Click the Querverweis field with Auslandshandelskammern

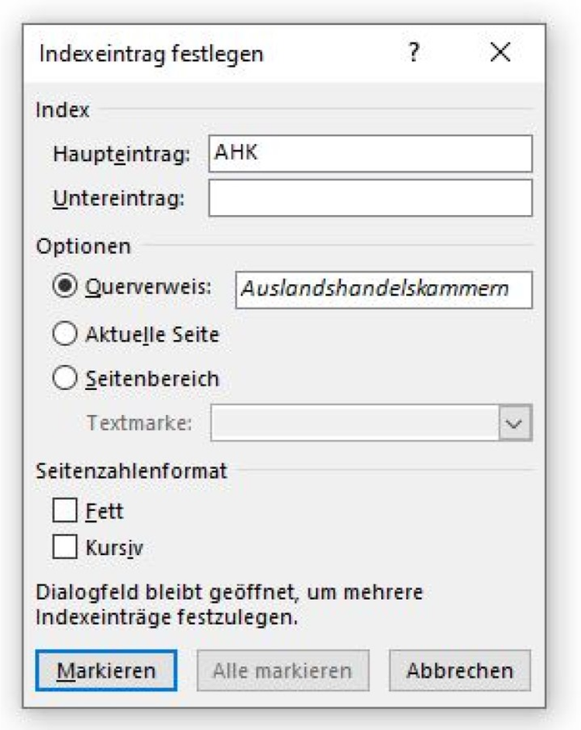(x=383, y=290)
